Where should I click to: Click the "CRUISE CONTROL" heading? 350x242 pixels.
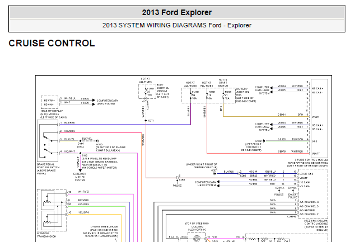click(x=52, y=43)
